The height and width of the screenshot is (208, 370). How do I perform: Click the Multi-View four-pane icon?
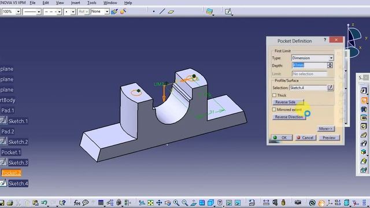(x=202, y=203)
